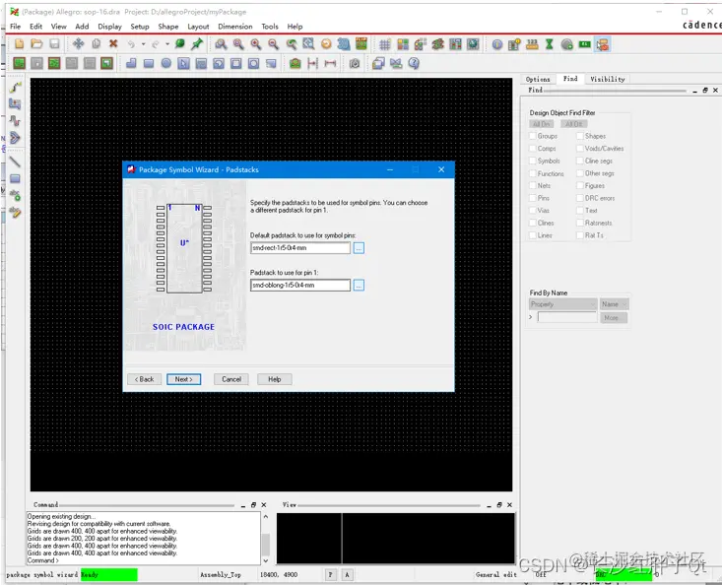
Task: Click the Add Connect route icon in sidebar
Action: click(x=15, y=87)
